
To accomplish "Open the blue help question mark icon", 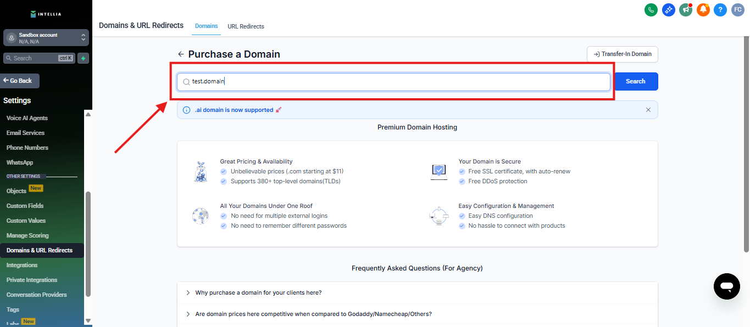I will tap(720, 9).
